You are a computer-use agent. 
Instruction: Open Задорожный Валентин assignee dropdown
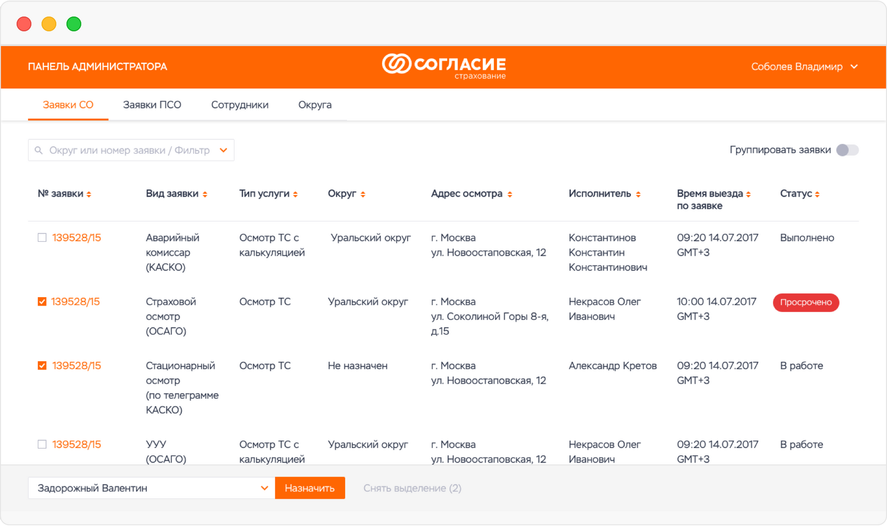(x=151, y=488)
